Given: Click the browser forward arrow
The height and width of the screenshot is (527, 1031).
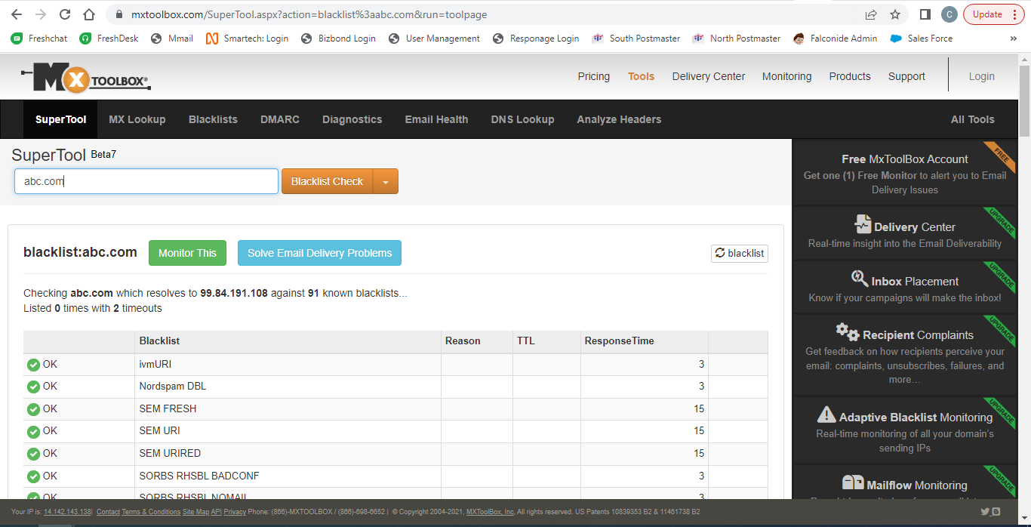Looking at the screenshot, I should 41,14.
